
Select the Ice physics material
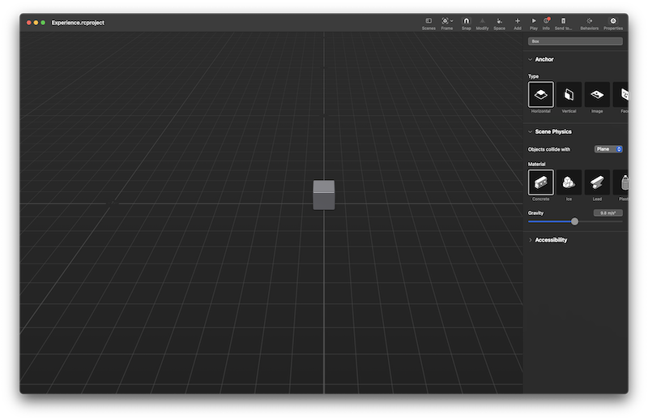pos(569,182)
